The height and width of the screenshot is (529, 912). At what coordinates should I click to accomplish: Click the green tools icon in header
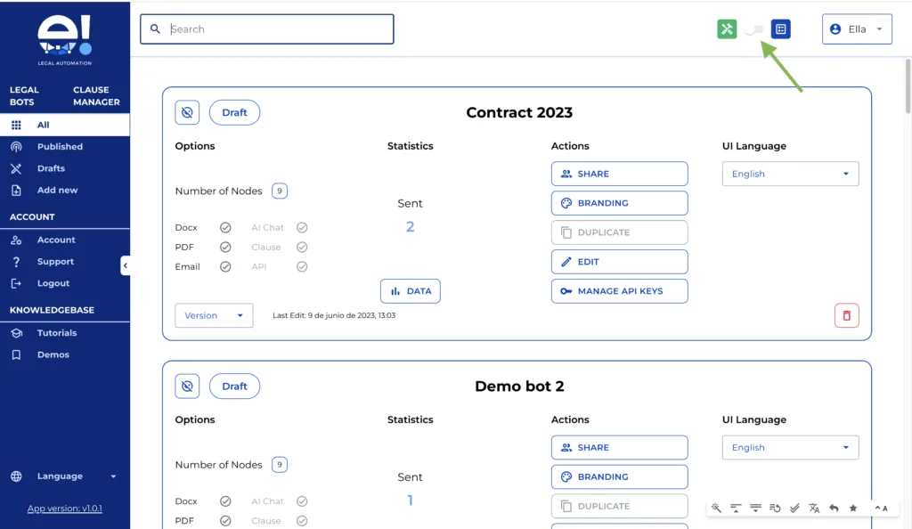click(727, 29)
